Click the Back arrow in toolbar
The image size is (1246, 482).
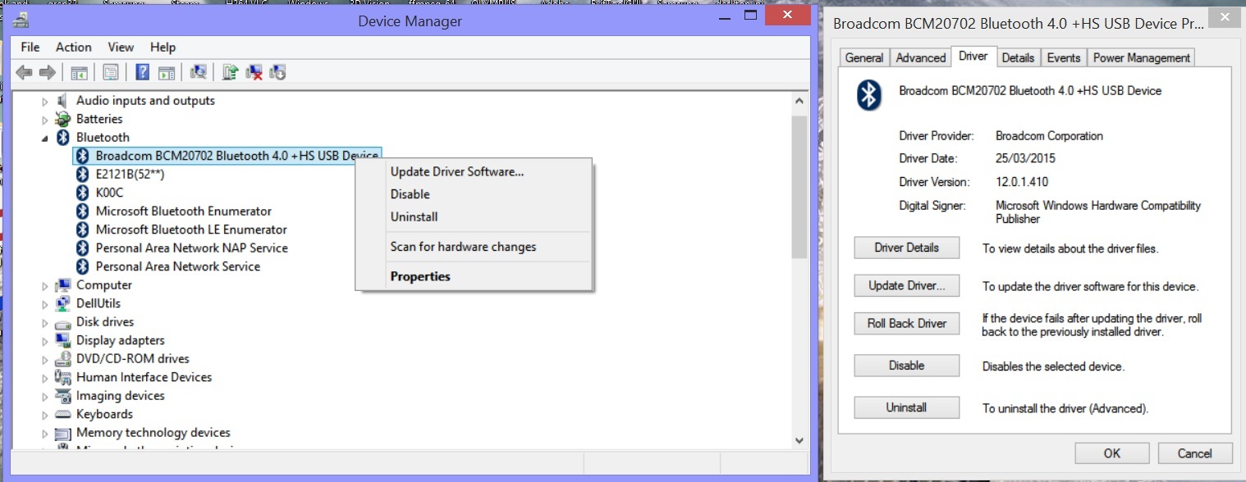(x=25, y=72)
